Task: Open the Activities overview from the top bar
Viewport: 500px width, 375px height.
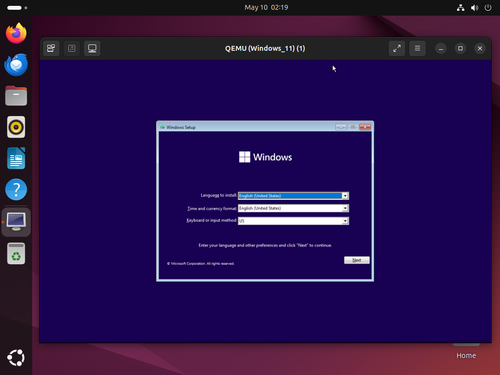Action: tap(17, 8)
